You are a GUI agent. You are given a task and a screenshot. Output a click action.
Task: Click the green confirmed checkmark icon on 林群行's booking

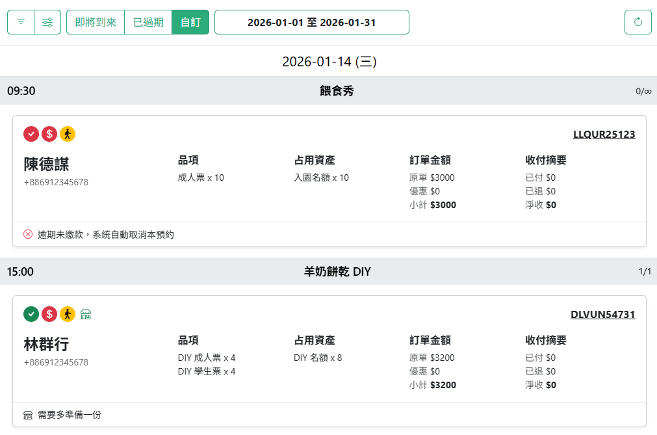click(31, 314)
